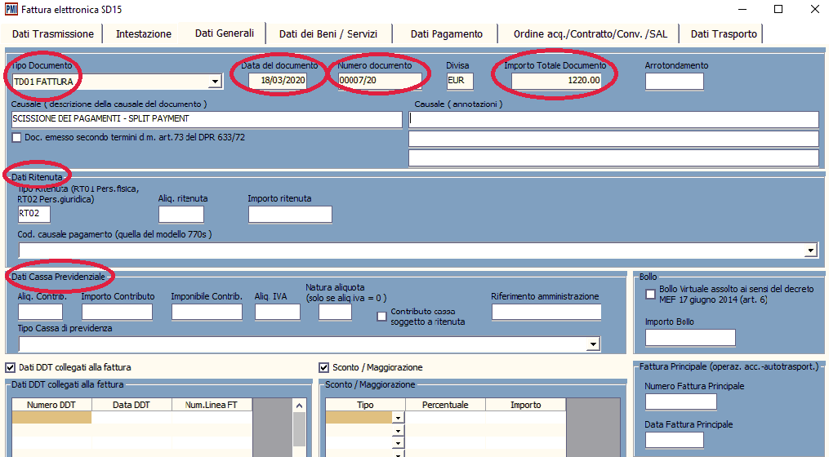Open the Dati Trasporto tab
The height and width of the screenshot is (457, 829).
coord(724,33)
